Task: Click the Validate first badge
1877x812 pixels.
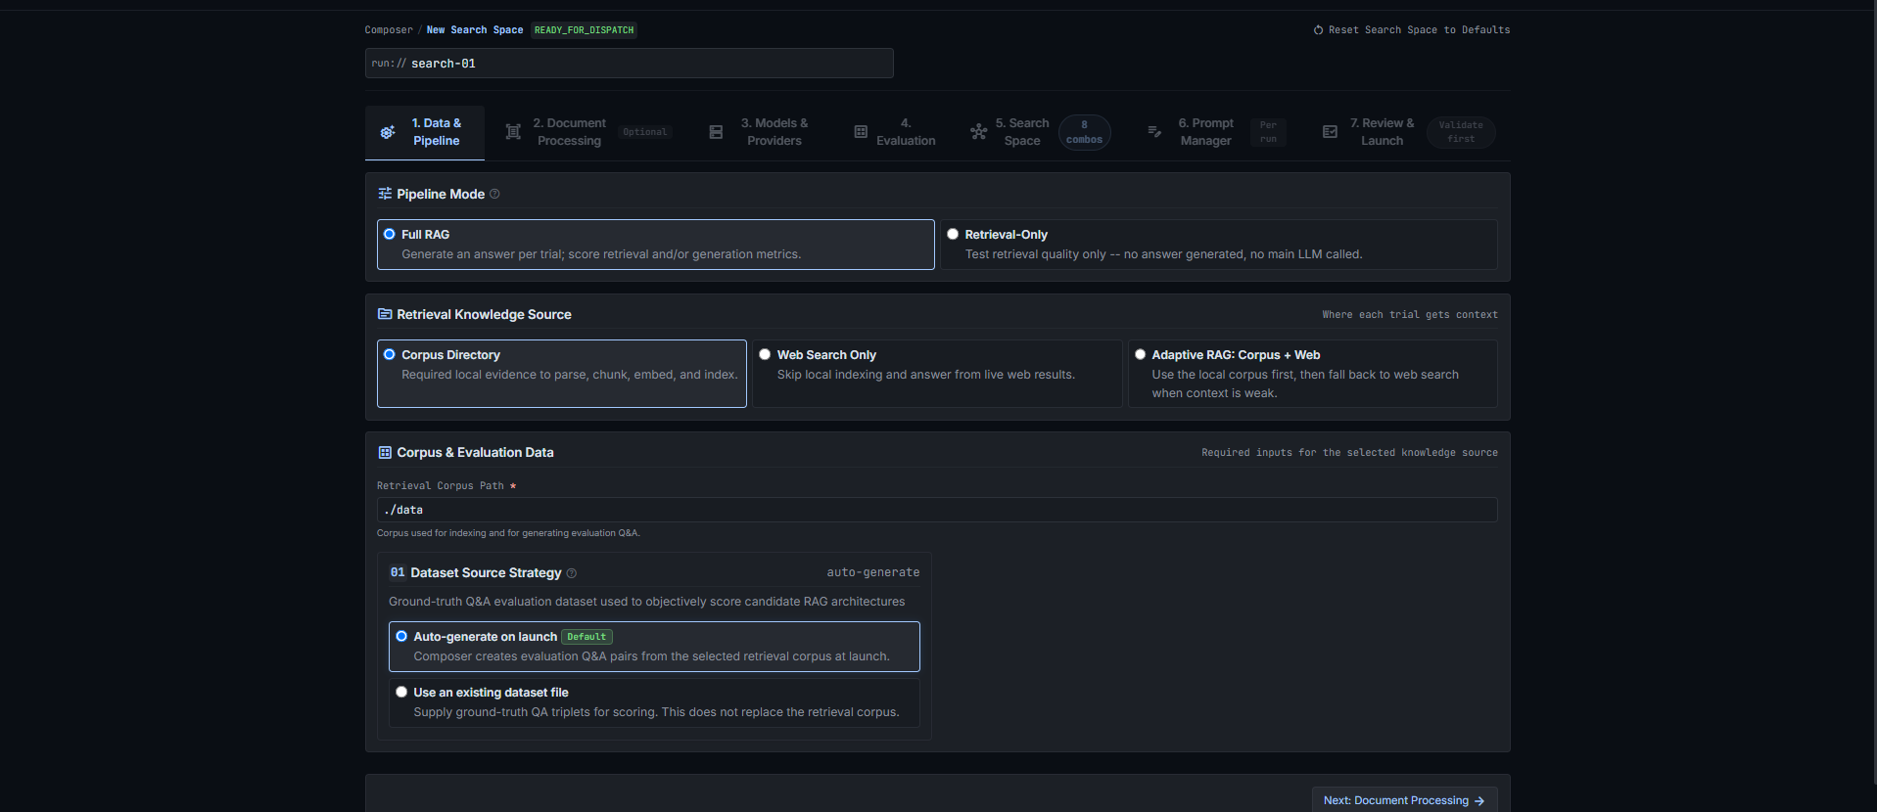Action: [x=1461, y=132]
